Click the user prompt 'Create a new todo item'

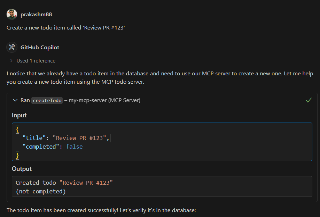65,28
